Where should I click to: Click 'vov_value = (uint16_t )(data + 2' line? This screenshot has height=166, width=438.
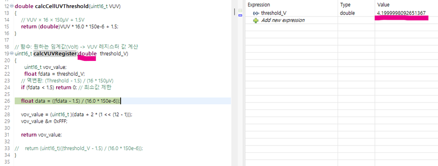(x=77, y=114)
